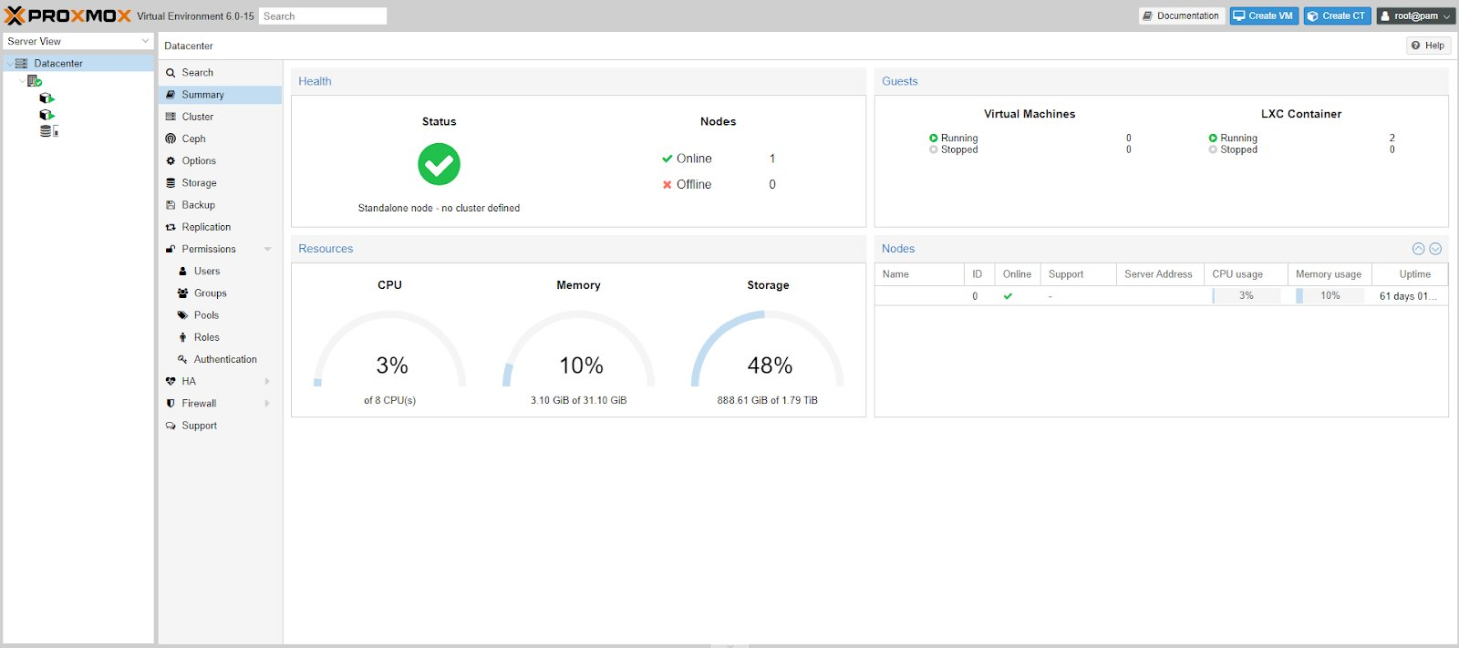Select the Summary menu item

click(x=220, y=95)
